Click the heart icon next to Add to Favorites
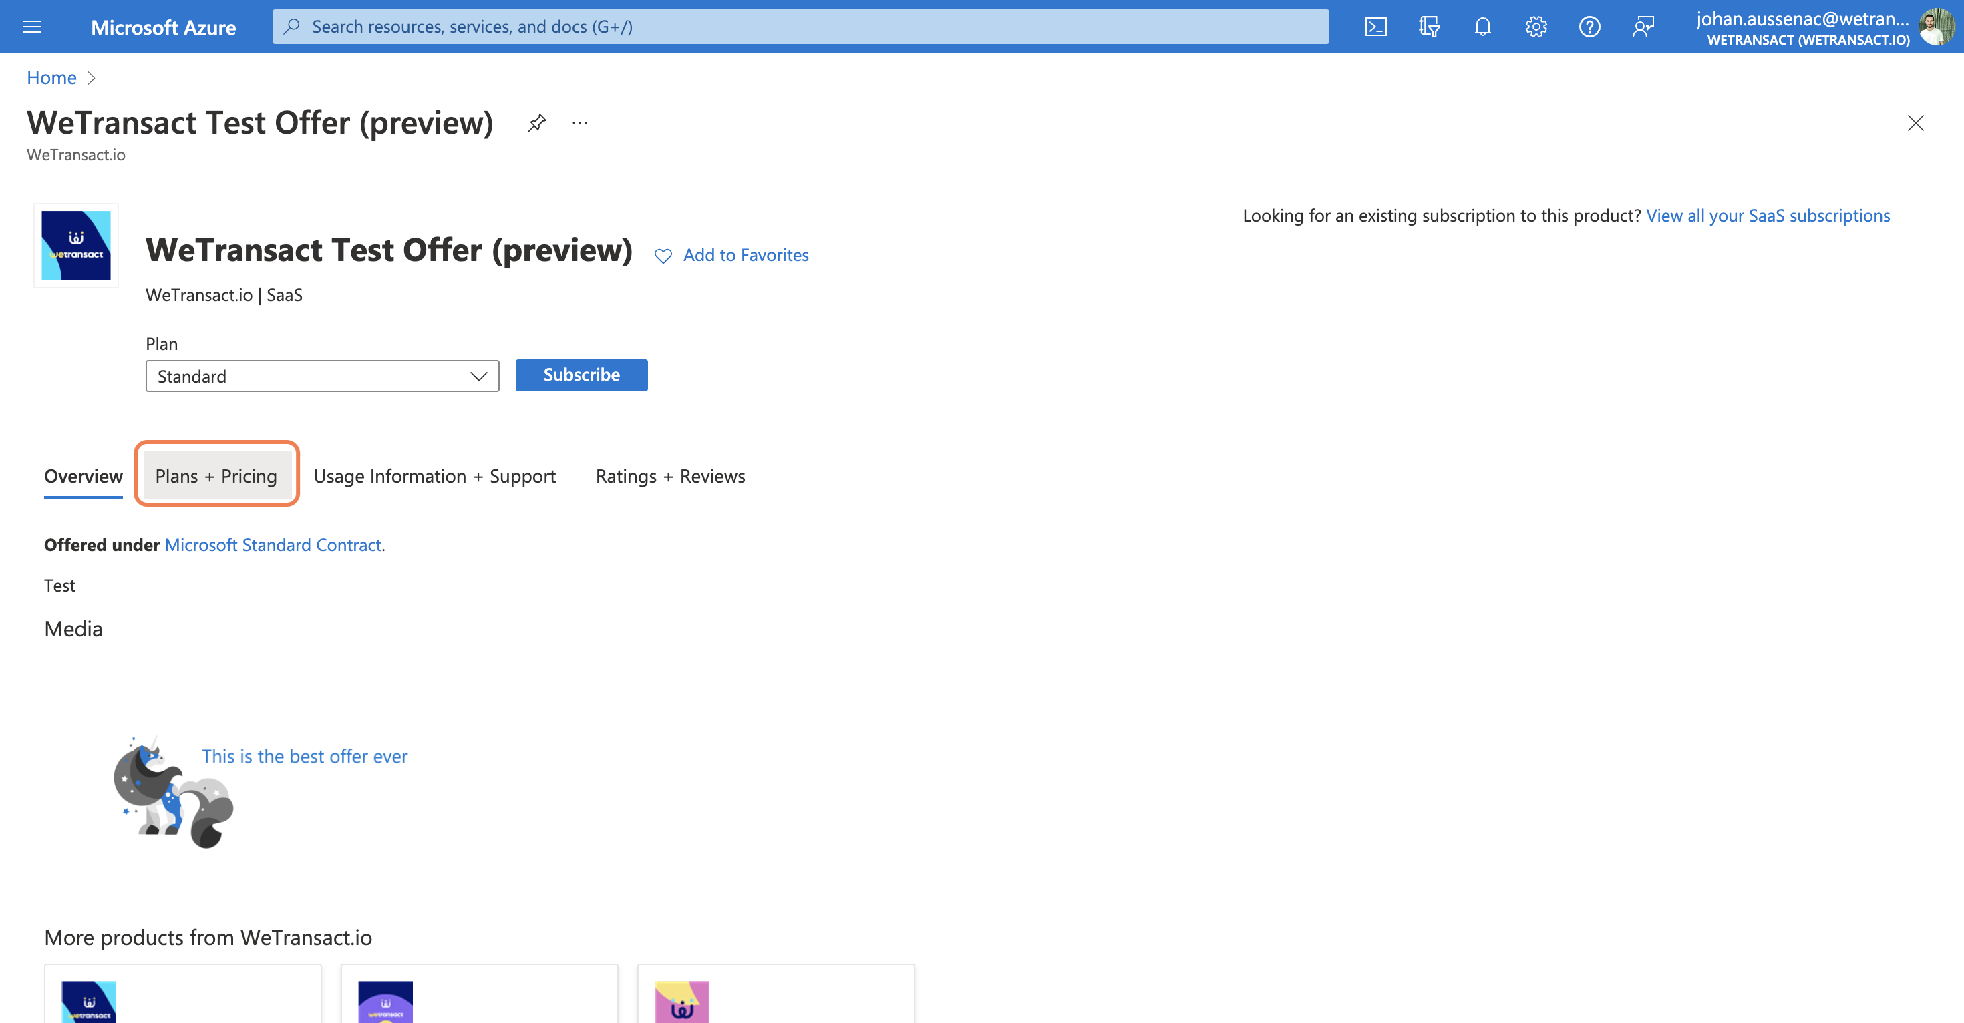This screenshot has height=1023, width=1964. [x=663, y=256]
